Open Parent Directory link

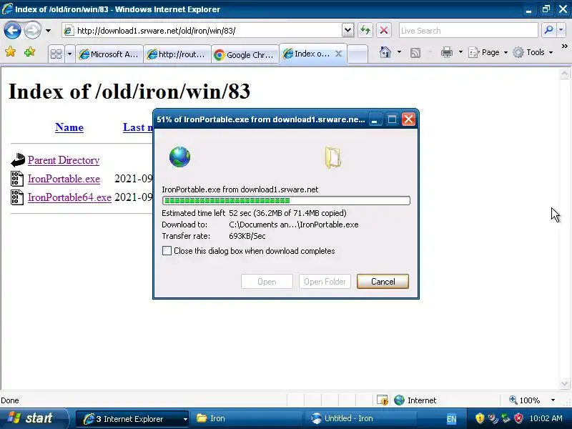(64, 160)
